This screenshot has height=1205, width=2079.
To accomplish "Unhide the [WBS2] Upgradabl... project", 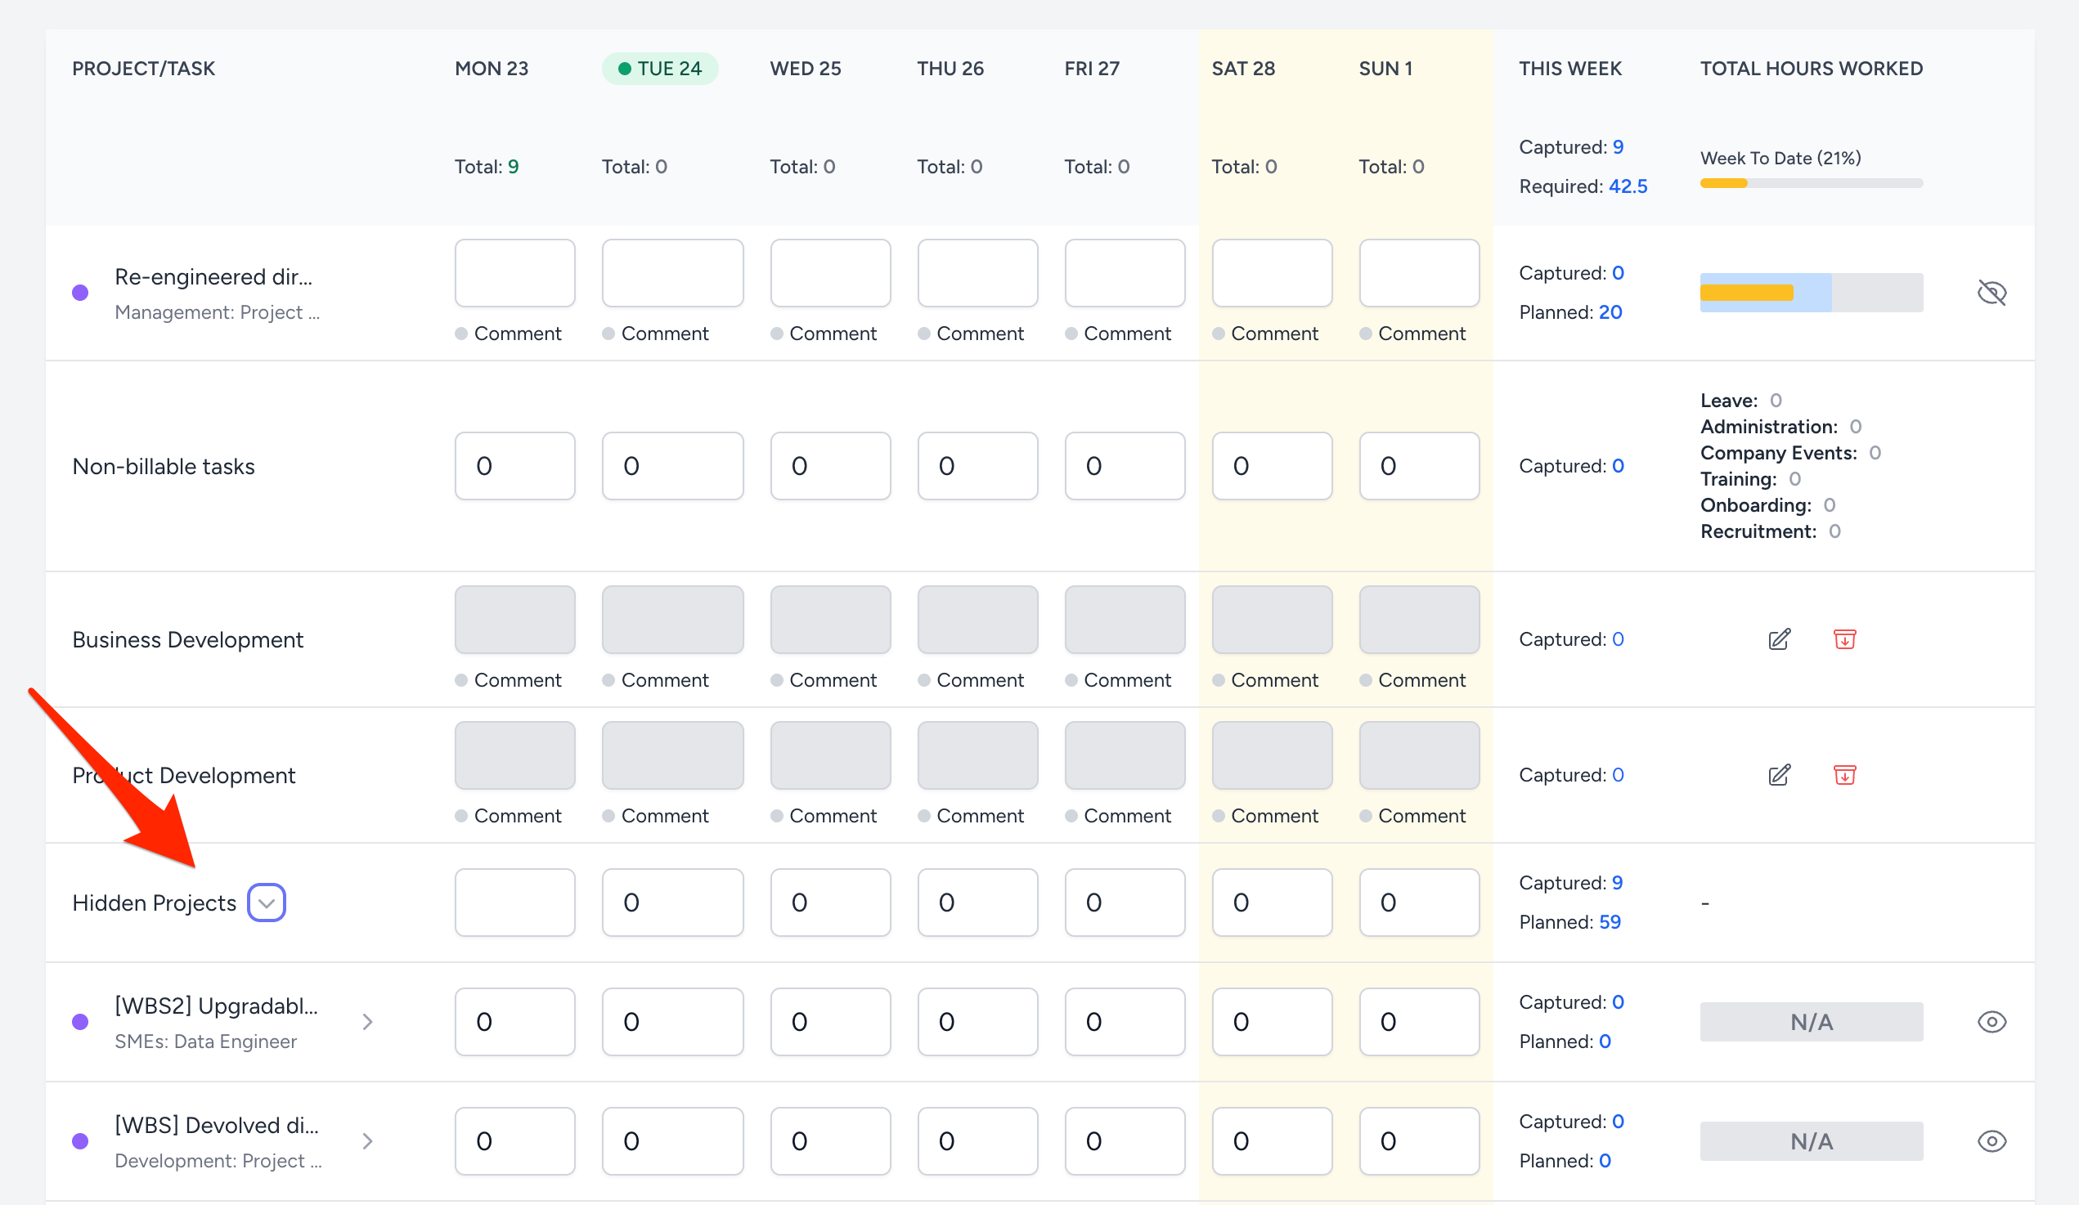I will coord(1991,1022).
